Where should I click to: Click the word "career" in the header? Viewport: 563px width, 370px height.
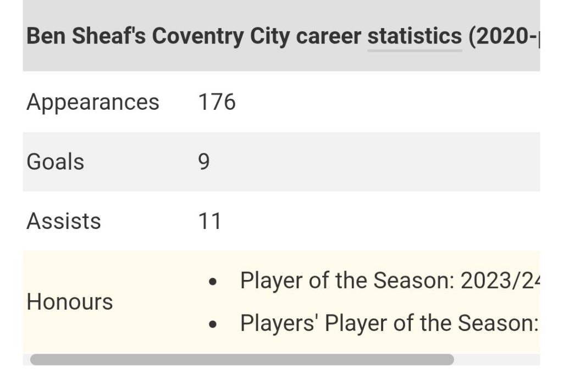(x=329, y=37)
